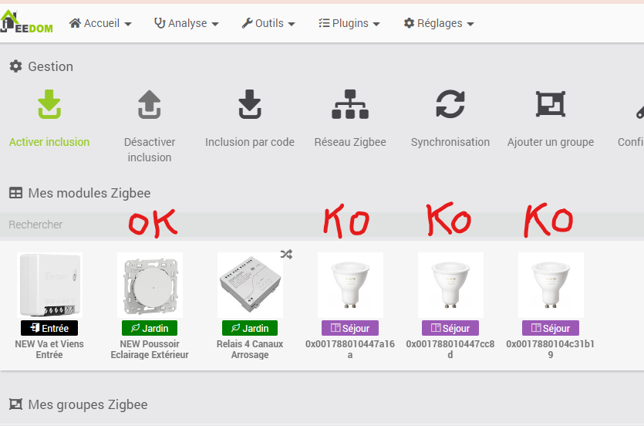Open the Réglages menu
This screenshot has width=644, height=426.
(439, 23)
